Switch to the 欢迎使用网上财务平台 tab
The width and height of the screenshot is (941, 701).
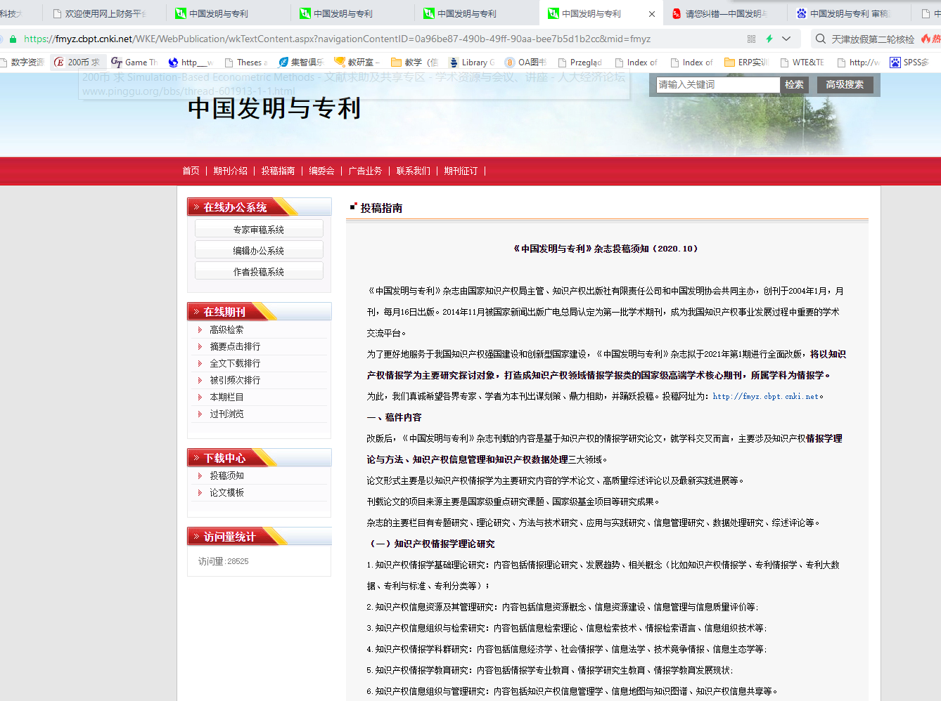point(101,13)
